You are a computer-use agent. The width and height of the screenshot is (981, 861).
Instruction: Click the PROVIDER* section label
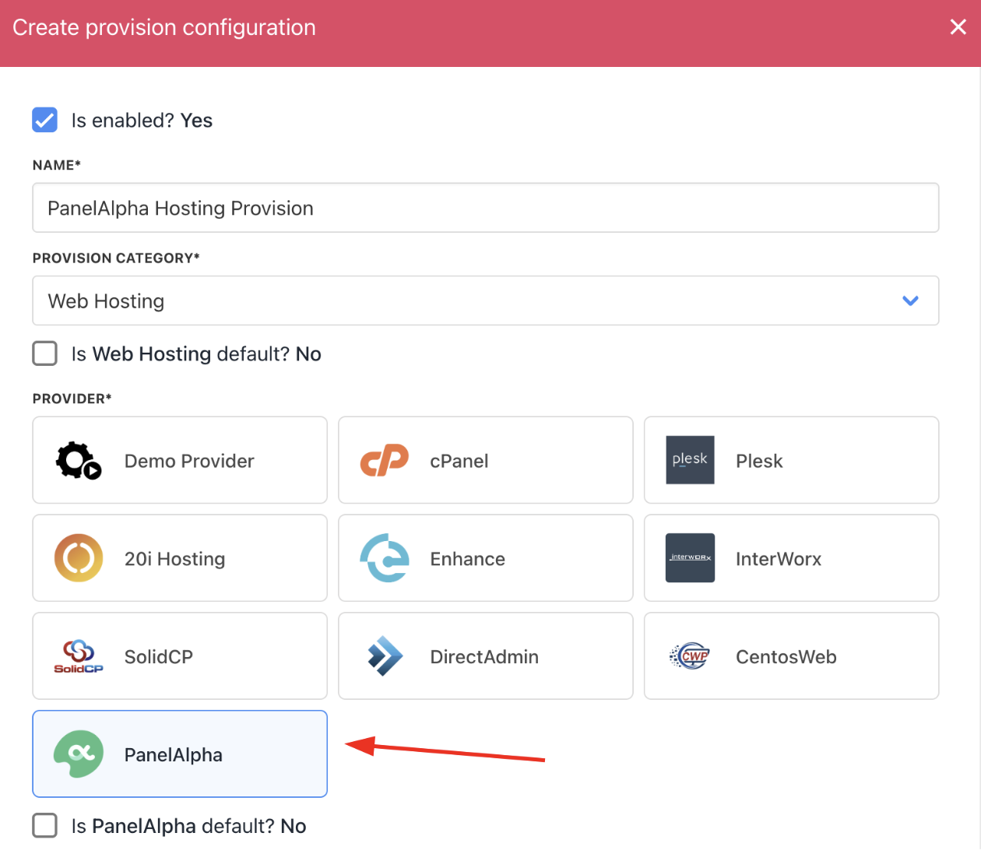click(x=72, y=399)
